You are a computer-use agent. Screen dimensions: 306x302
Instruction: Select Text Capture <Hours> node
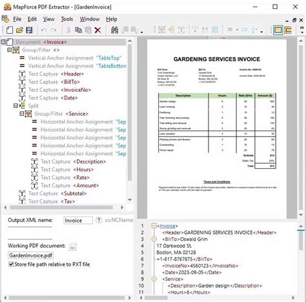[62, 169]
